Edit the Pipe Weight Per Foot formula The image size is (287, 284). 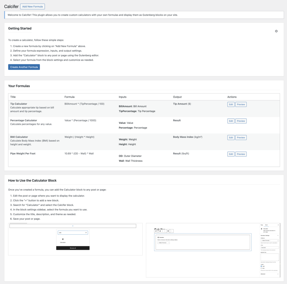click(231, 154)
